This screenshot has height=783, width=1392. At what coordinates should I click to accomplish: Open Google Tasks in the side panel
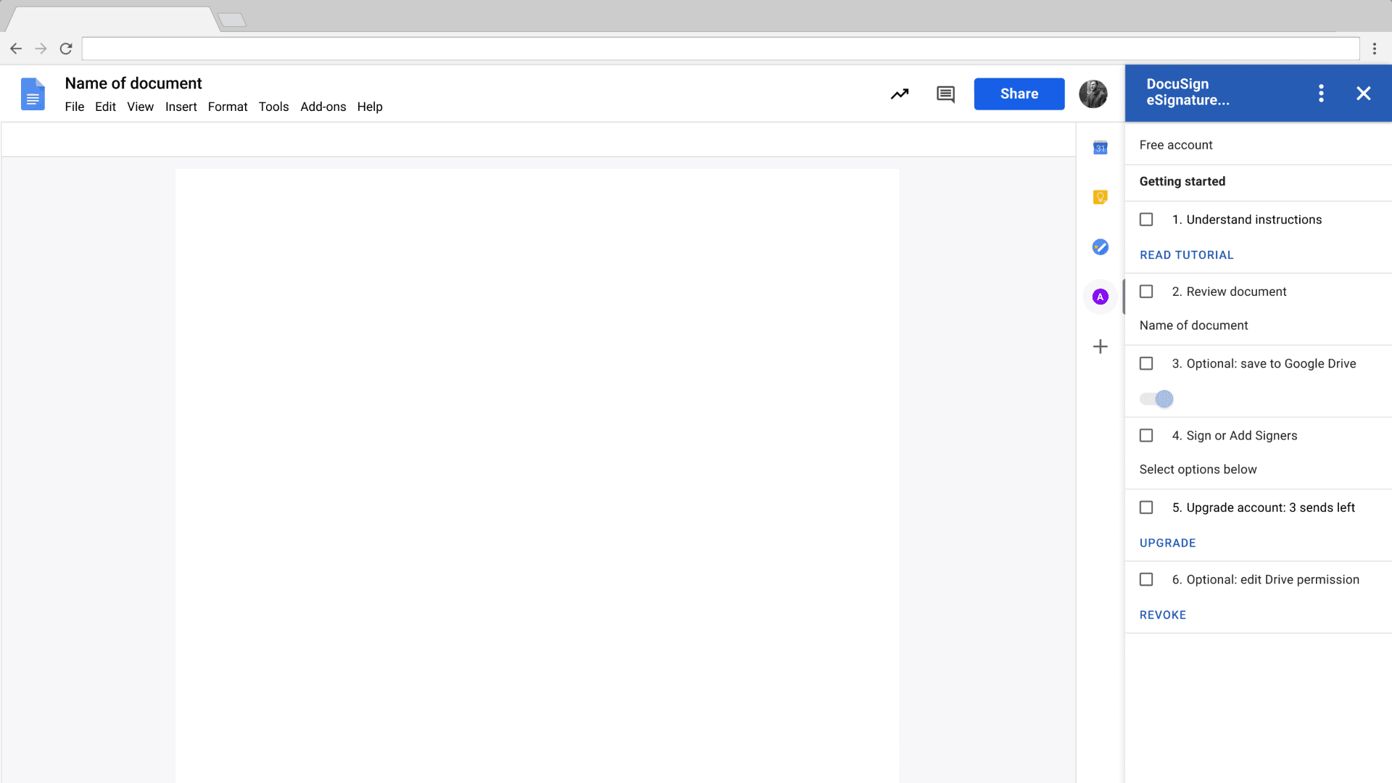tap(1100, 246)
